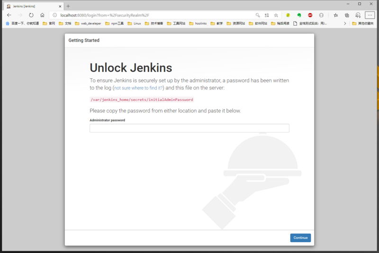Focus the Administrator password field
This screenshot has height=253, width=379.
click(x=189, y=128)
